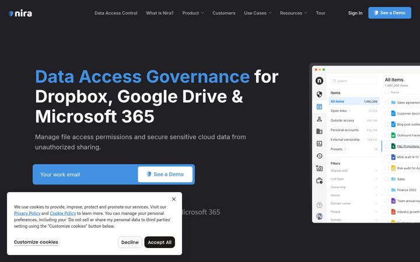Click the round Nira logo in app preview sidebar
This screenshot has height=262, width=420.
click(x=319, y=81)
